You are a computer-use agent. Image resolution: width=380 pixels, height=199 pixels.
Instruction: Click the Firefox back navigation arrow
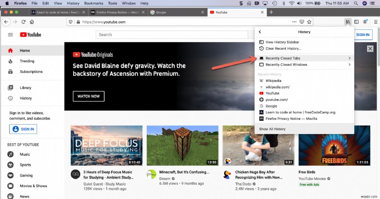coord(6,22)
